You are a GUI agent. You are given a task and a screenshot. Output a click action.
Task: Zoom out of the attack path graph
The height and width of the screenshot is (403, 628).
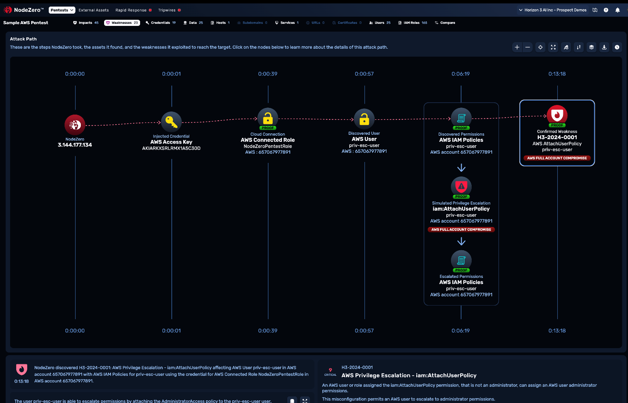(x=528, y=47)
